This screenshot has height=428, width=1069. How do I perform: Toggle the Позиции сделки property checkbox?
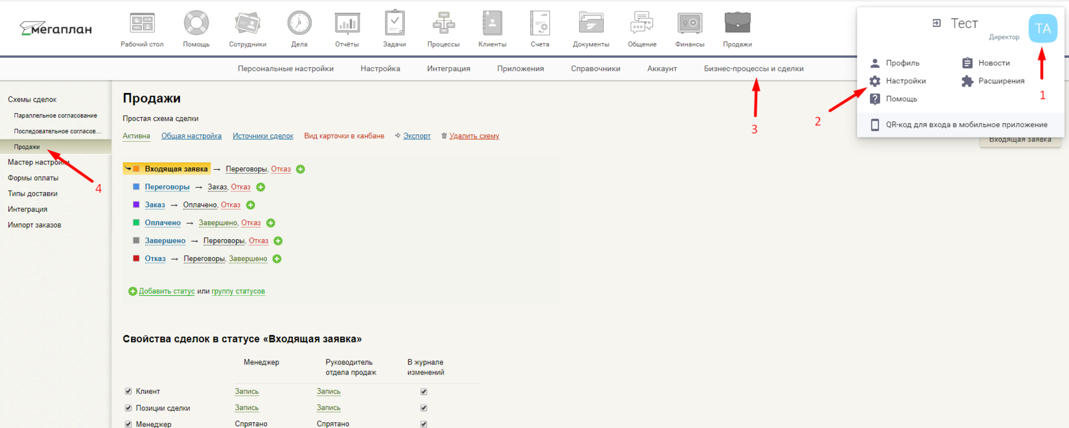[x=129, y=408]
